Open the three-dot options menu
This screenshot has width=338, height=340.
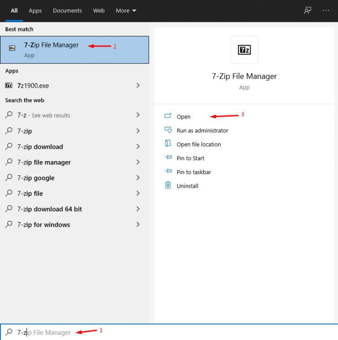click(x=326, y=10)
